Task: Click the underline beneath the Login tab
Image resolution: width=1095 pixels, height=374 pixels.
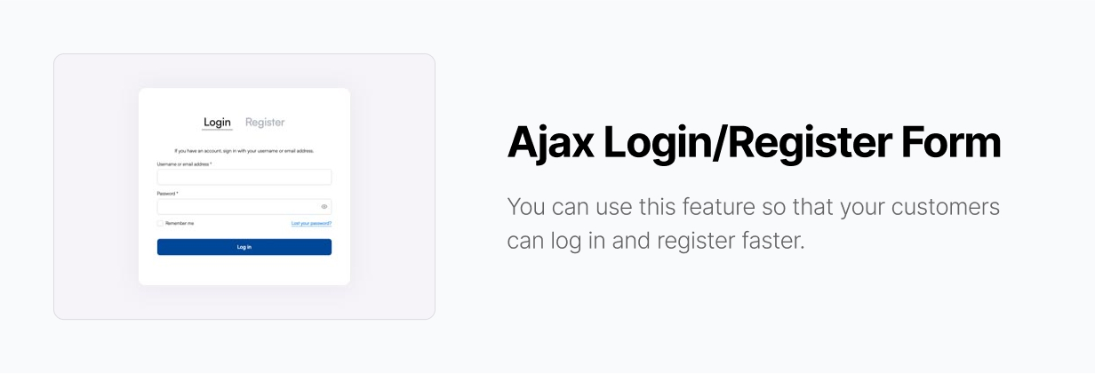Action: coord(217,130)
